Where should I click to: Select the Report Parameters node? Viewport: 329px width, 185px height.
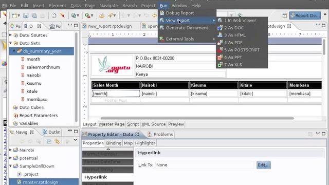point(39,115)
